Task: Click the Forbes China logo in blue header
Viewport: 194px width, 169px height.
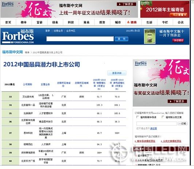Action: [x=18, y=36]
